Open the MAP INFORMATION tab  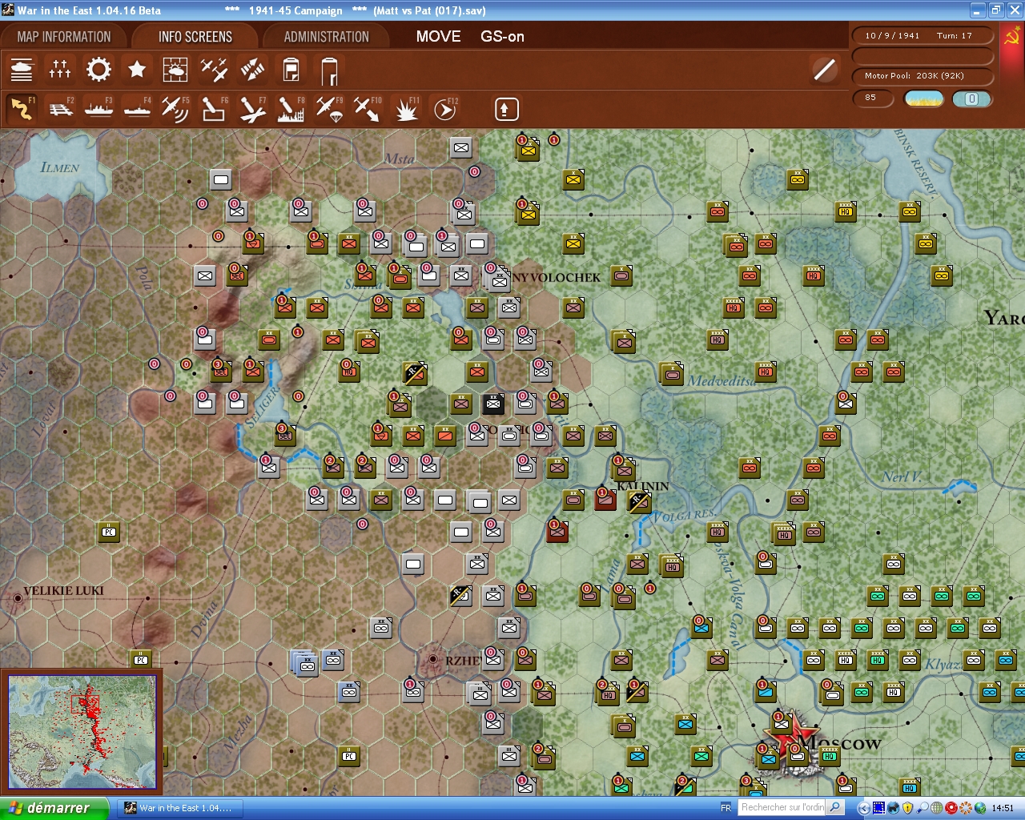click(64, 37)
